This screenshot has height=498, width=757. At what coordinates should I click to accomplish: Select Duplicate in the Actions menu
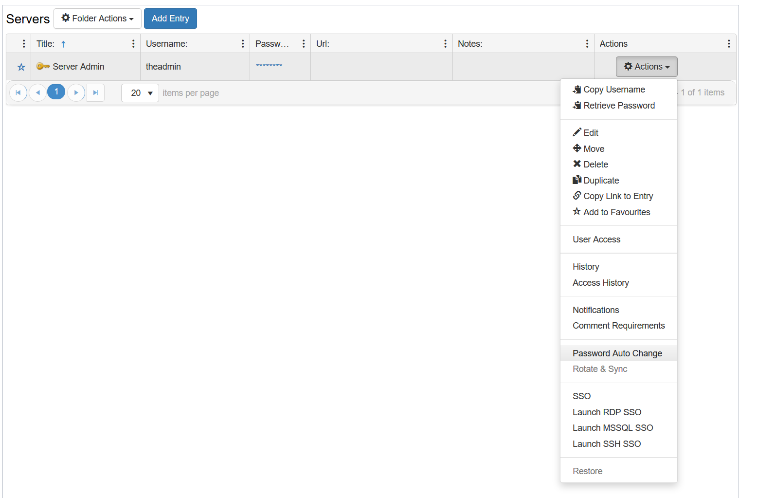619,181
